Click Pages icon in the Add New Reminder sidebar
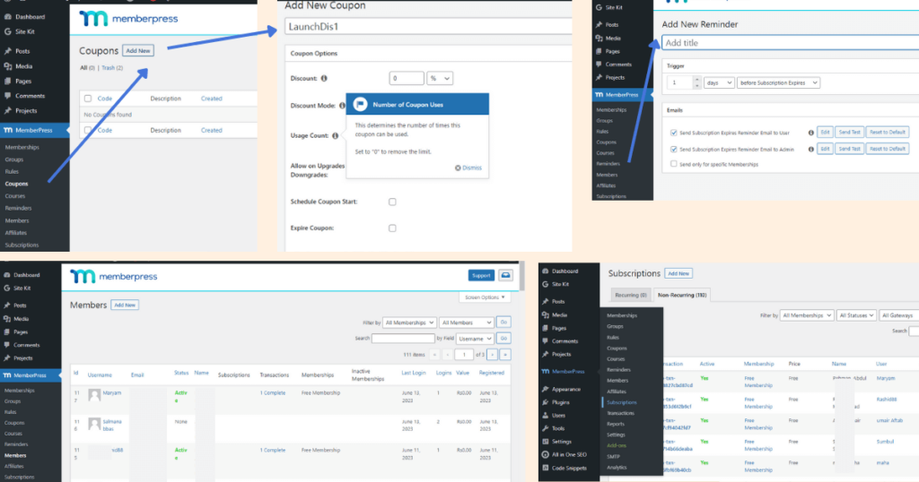The image size is (919, 482). (x=599, y=51)
